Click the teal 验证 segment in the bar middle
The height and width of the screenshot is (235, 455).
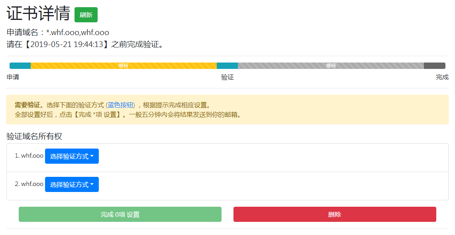[227, 66]
